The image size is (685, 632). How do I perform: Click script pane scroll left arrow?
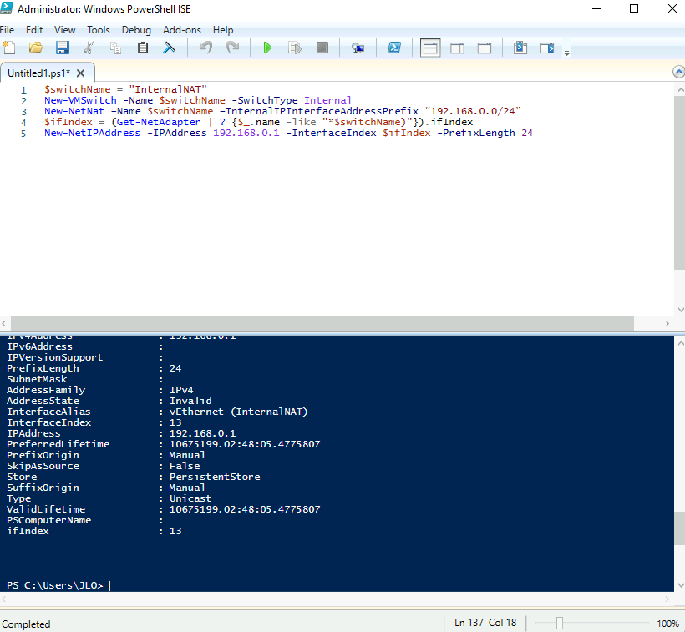click(x=4, y=323)
